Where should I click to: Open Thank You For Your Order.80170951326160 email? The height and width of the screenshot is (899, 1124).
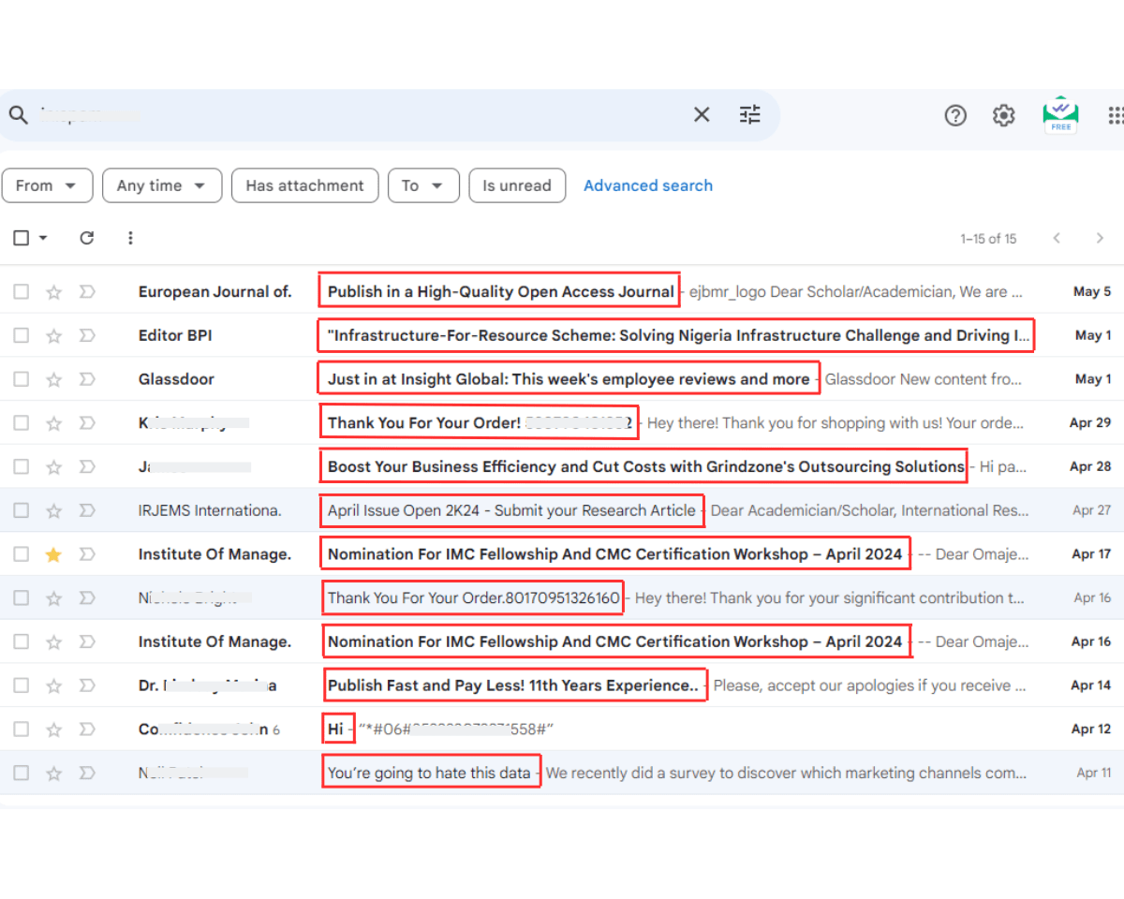473,597
